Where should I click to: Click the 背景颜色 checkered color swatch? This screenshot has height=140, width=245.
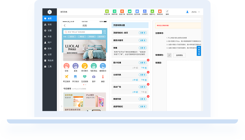point(169,55)
